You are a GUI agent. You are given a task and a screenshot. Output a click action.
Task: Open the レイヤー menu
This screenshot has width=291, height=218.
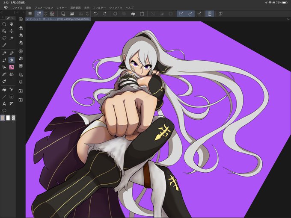point(62,8)
